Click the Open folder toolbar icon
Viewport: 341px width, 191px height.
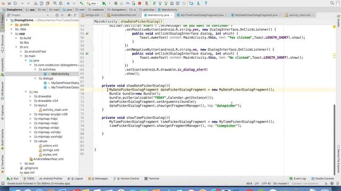tap(3, 3)
